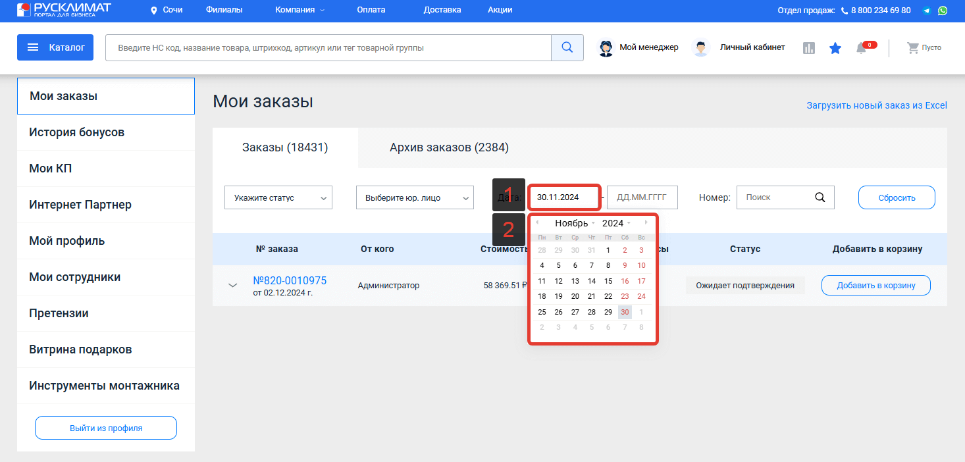Click Добавить в корзину for order №820-0010975

click(876, 286)
